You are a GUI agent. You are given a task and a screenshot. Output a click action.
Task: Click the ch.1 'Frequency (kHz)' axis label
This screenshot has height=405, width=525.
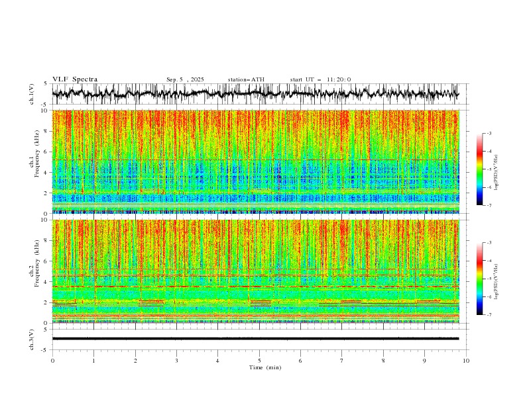tap(37, 154)
